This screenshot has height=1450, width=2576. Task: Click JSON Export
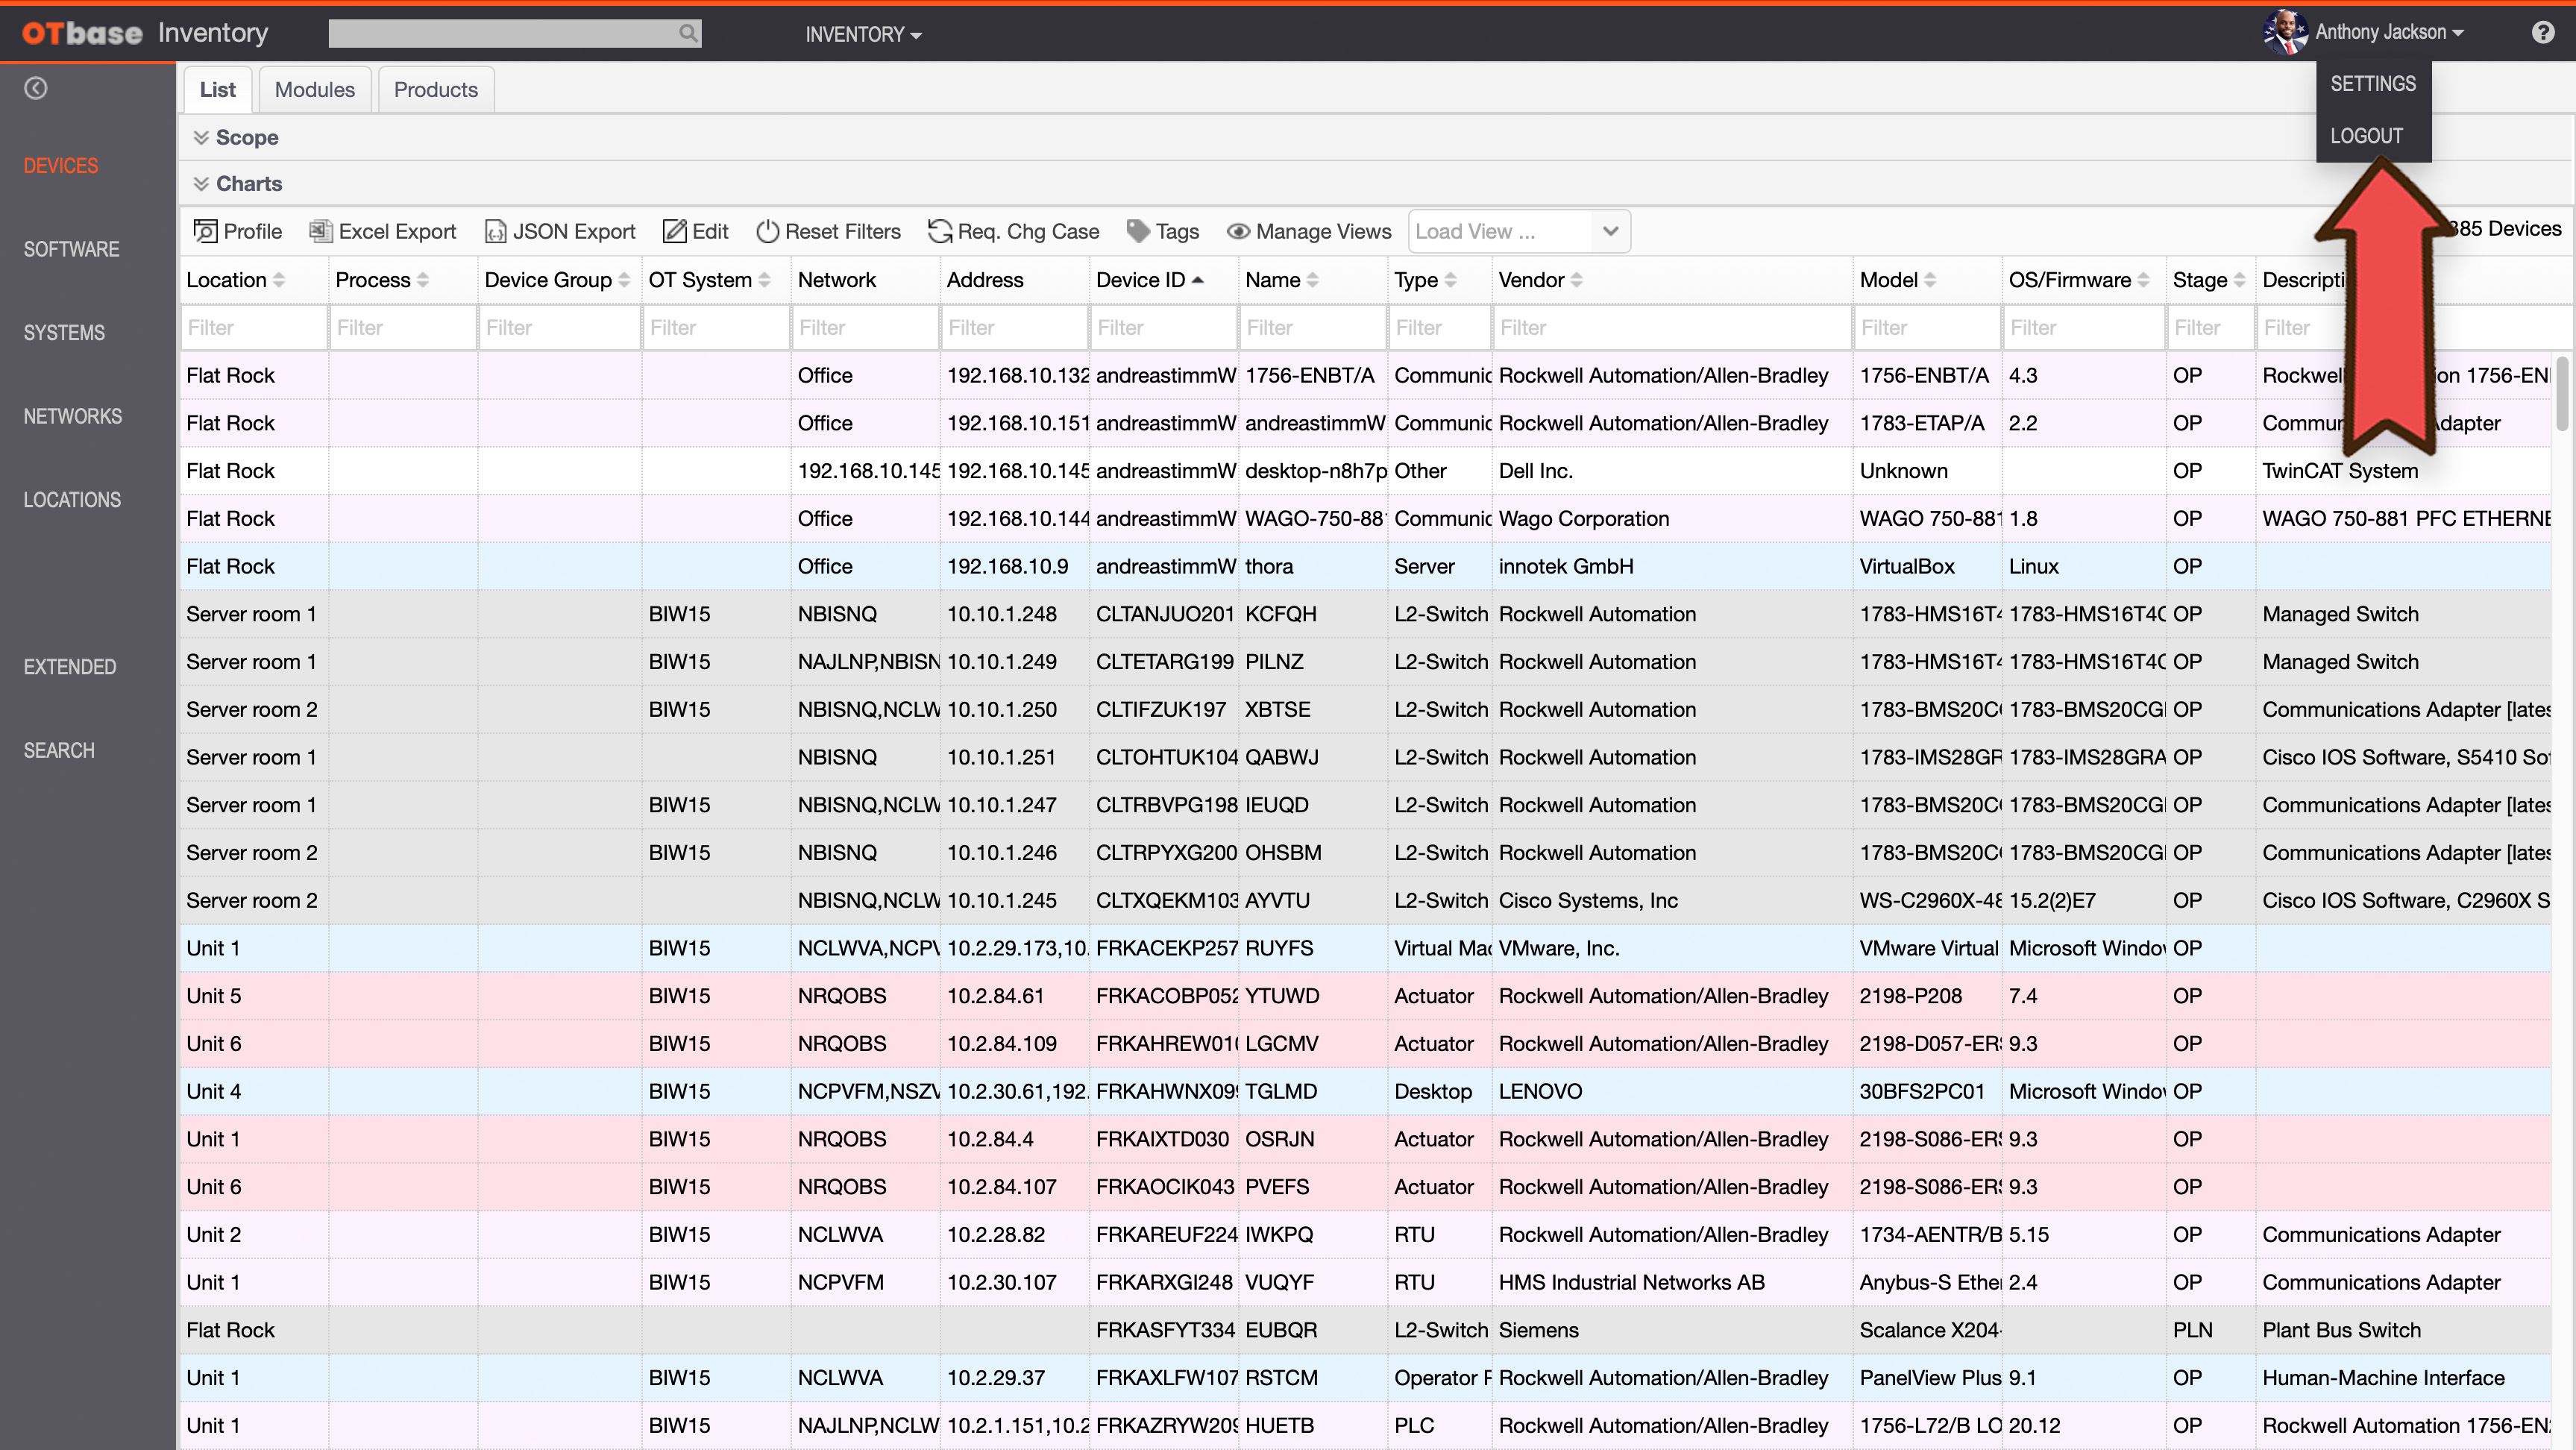pos(560,231)
